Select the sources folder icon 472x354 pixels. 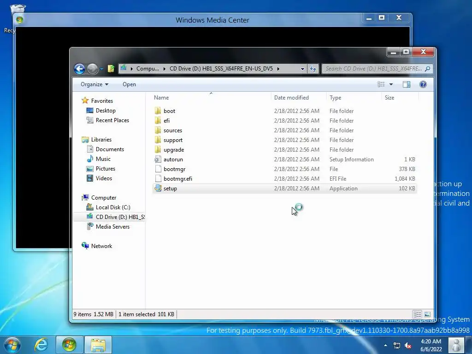(158, 130)
